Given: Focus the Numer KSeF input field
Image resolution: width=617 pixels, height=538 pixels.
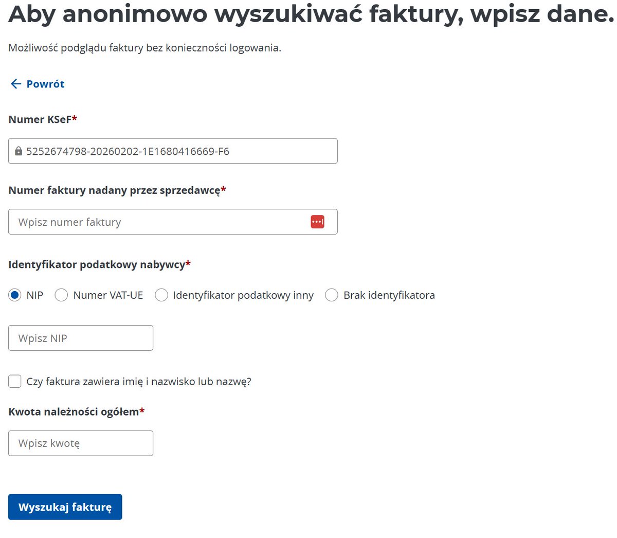Looking at the screenshot, I should 173,151.
